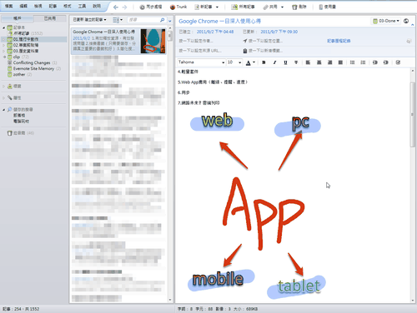Open the trash (46) in sidebar
Viewport: 417px width, 313px height.
coord(21,133)
